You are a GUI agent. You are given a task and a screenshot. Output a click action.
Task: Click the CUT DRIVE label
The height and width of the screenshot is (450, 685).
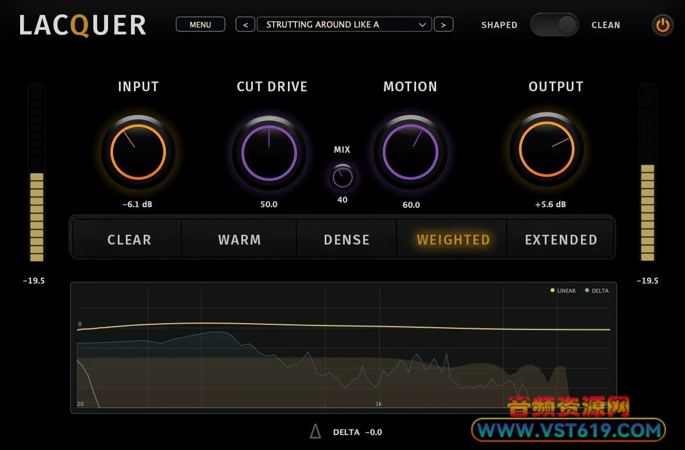(272, 87)
